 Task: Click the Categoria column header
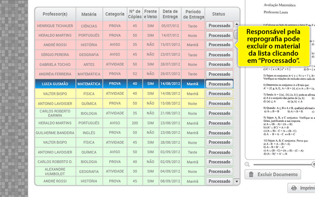point(115,14)
